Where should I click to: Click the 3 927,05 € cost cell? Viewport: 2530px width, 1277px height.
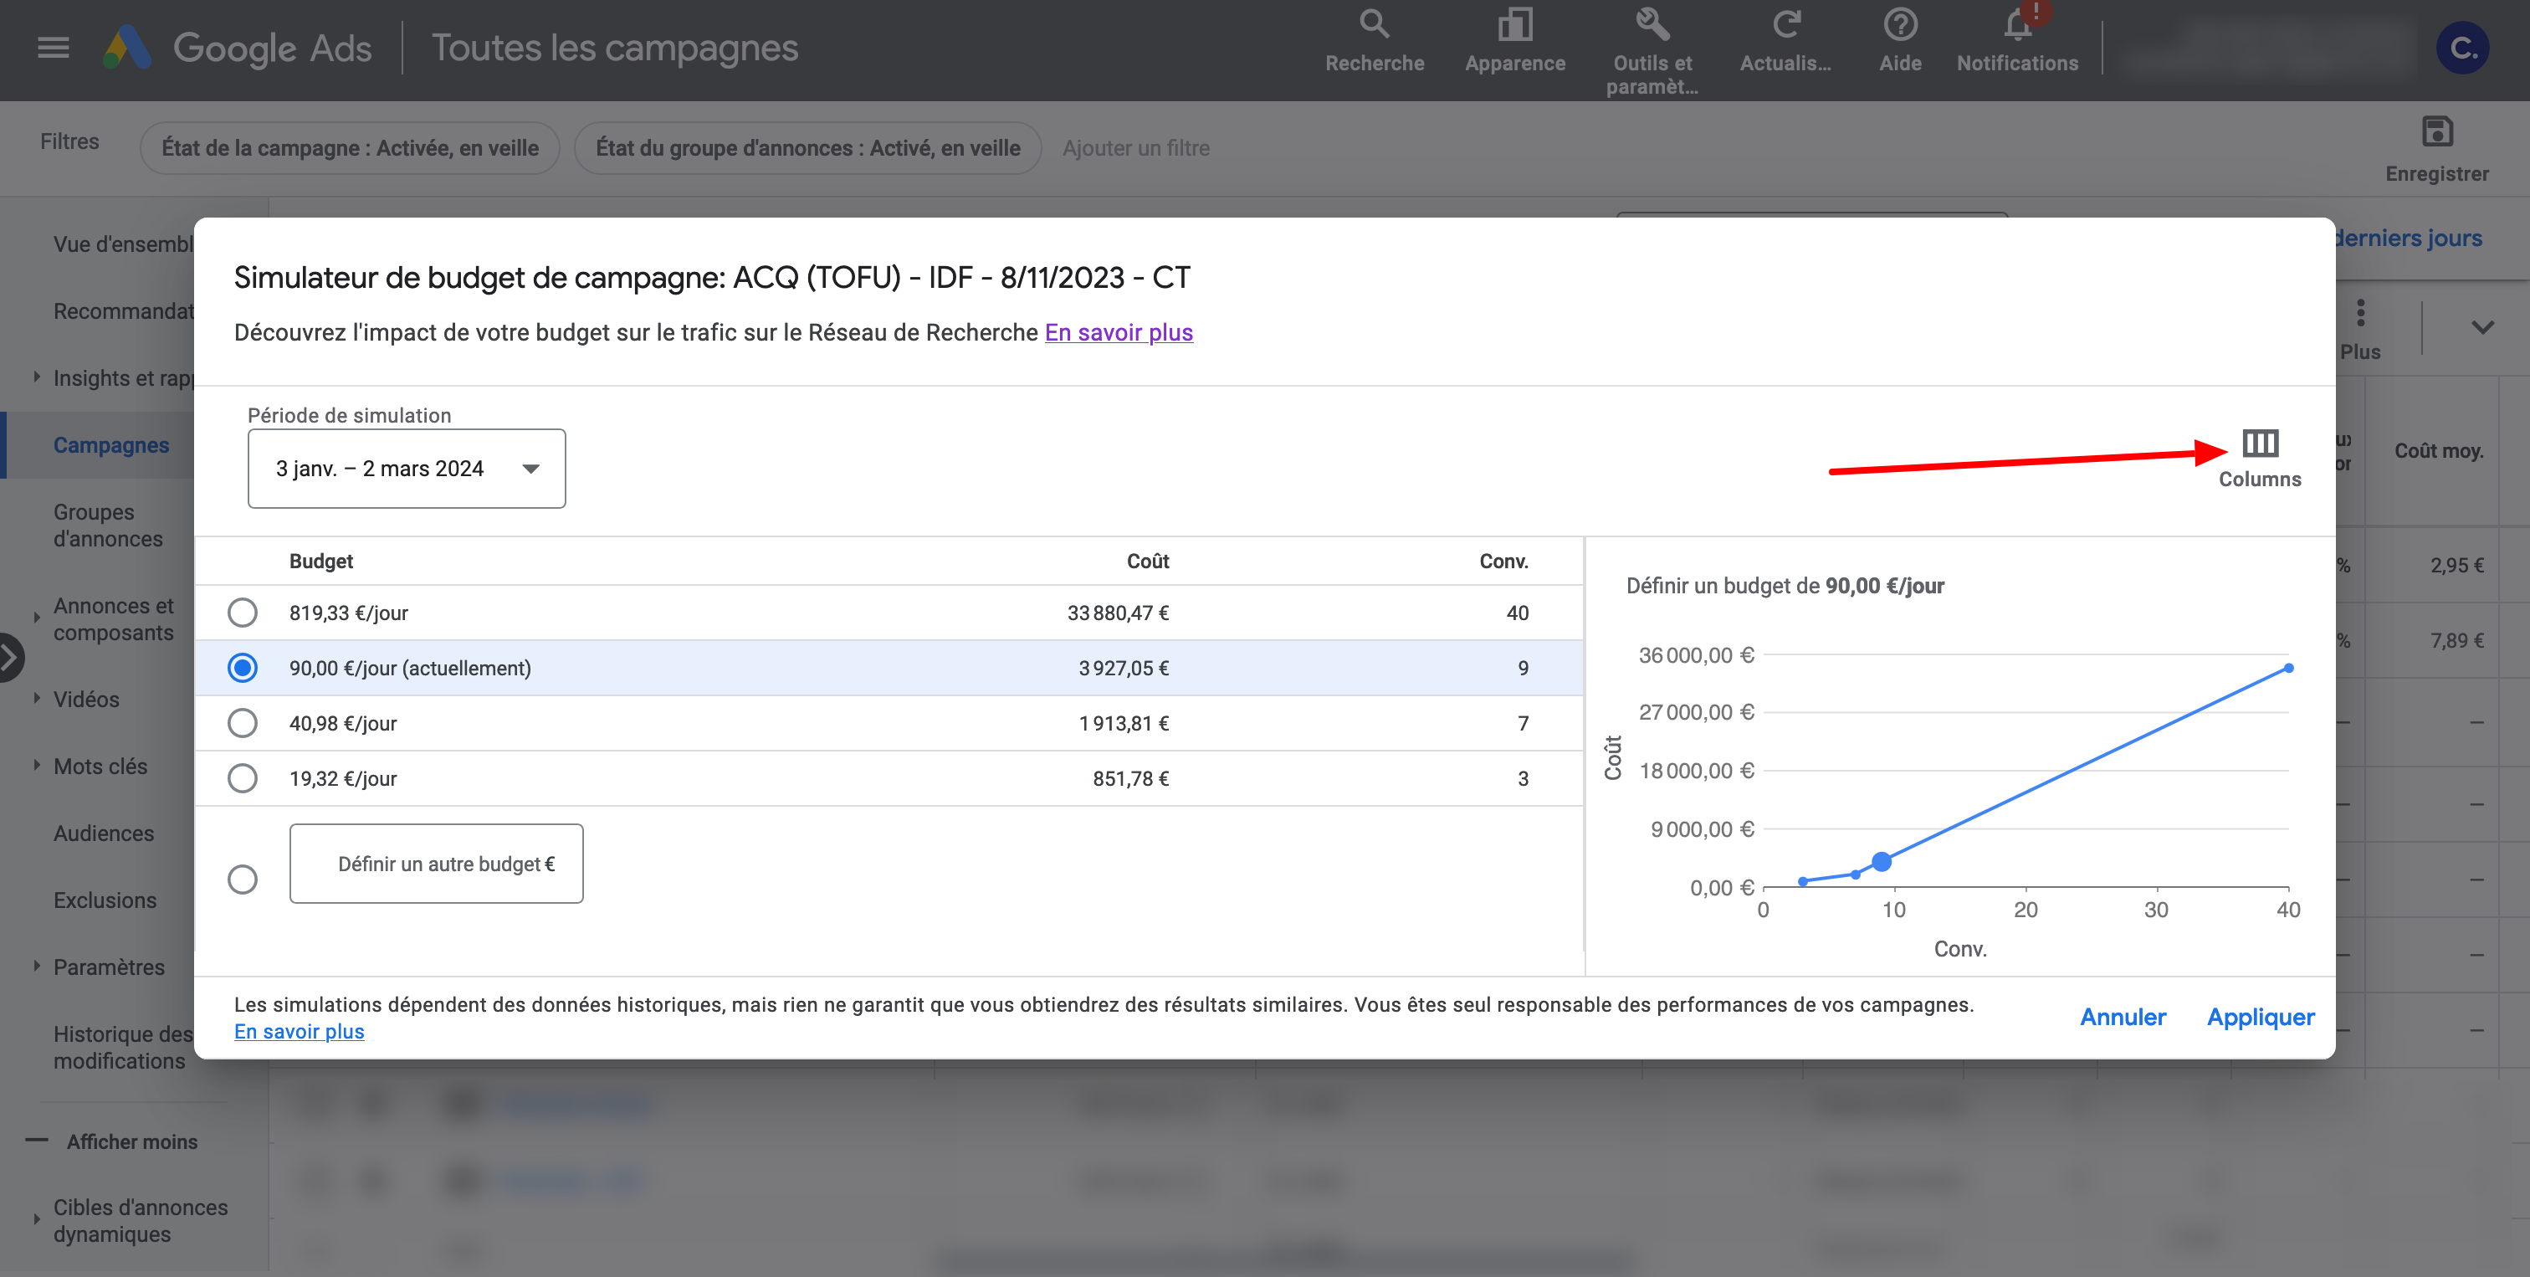point(1124,668)
